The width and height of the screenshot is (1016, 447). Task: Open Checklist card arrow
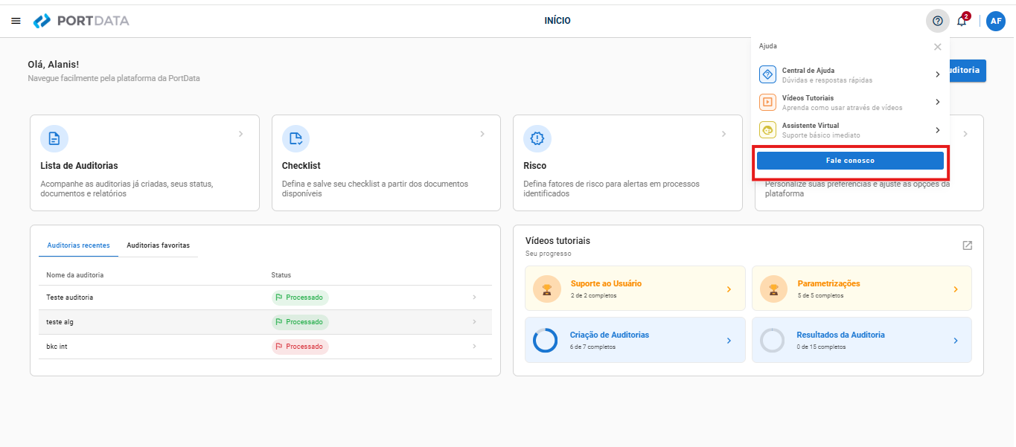pyautogui.click(x=482, y=134)
